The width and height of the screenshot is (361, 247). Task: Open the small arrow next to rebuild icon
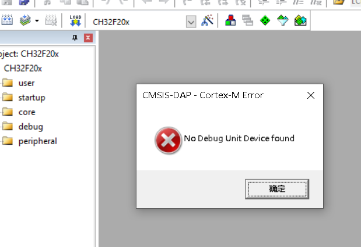click(37, 21)
